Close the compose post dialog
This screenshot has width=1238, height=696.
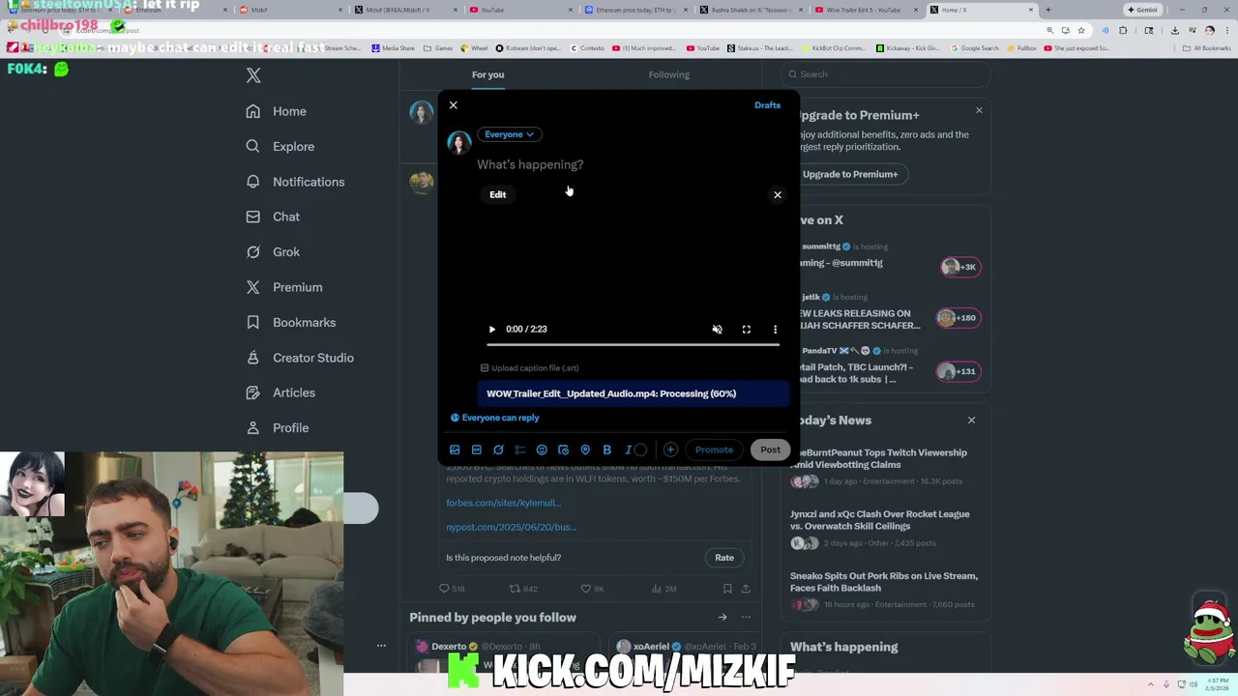(x=453, y=105)
